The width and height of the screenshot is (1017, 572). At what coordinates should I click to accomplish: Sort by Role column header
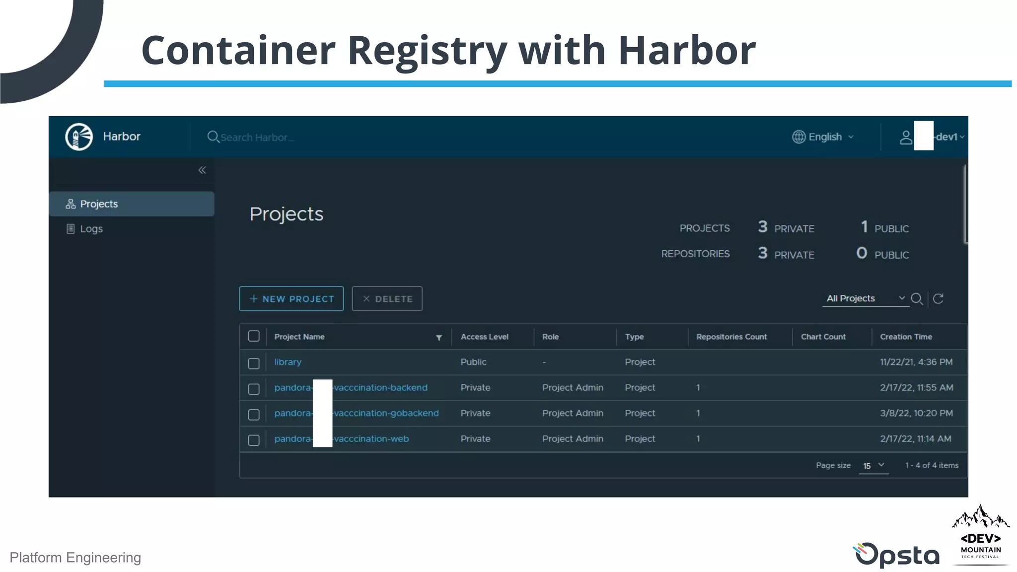click(x=551, y=337)
